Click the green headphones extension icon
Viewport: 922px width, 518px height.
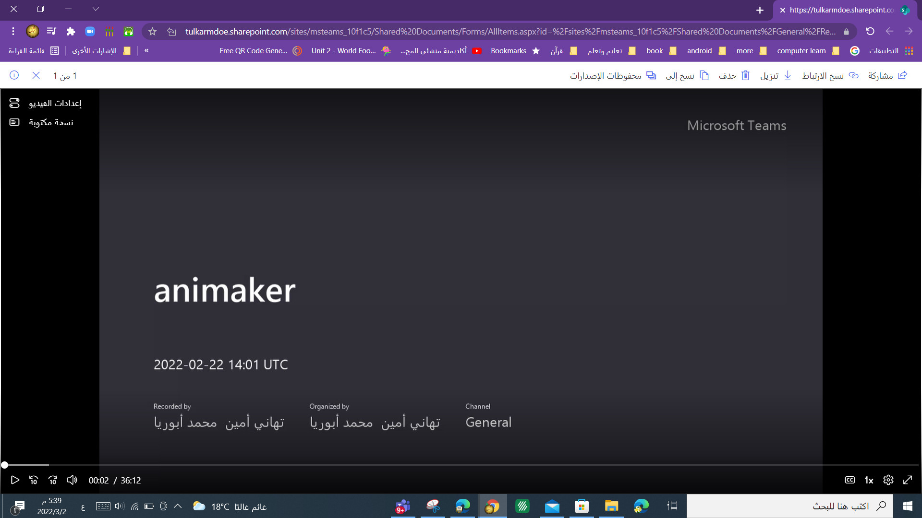[x=128, y=32]
